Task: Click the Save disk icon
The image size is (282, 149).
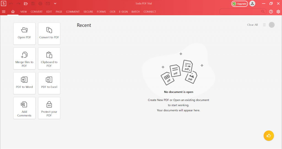Action: click(x=33, y=4)
